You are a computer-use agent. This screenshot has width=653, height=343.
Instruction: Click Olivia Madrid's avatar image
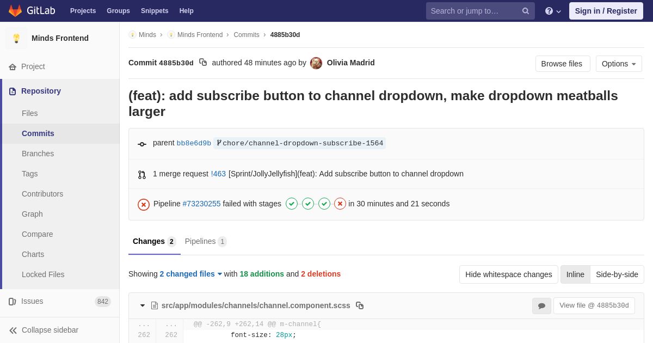316,63
